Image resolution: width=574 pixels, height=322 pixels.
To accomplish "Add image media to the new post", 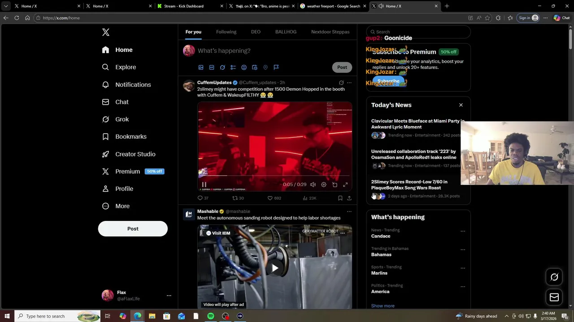I will tap(201, 67).
